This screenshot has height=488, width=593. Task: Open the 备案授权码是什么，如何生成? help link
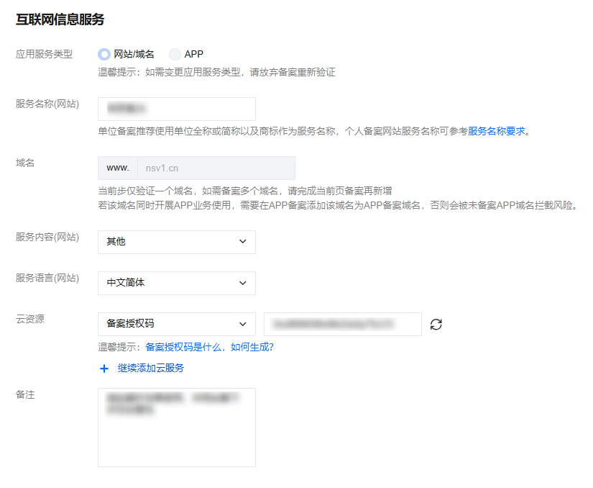pos(209,347)
